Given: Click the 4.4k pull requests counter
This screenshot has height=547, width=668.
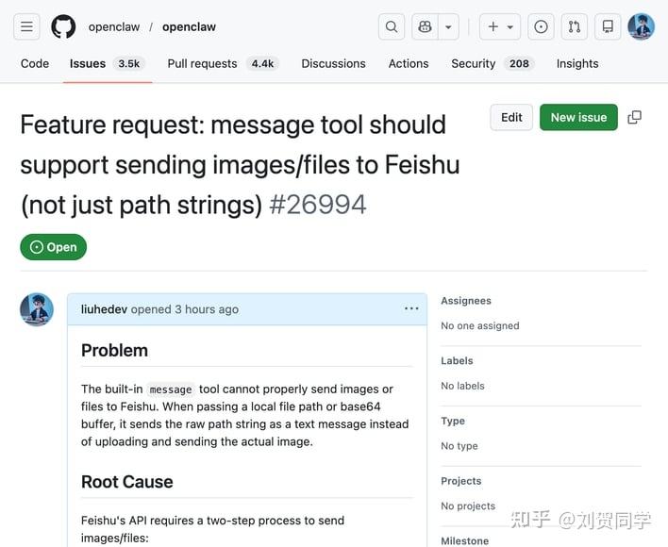Looking at the screenshot, I should [262, 63].
